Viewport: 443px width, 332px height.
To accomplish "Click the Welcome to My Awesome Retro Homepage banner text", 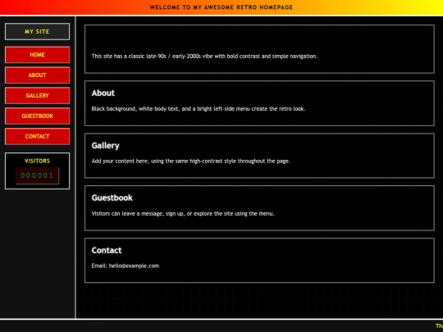I will (221, 7).
